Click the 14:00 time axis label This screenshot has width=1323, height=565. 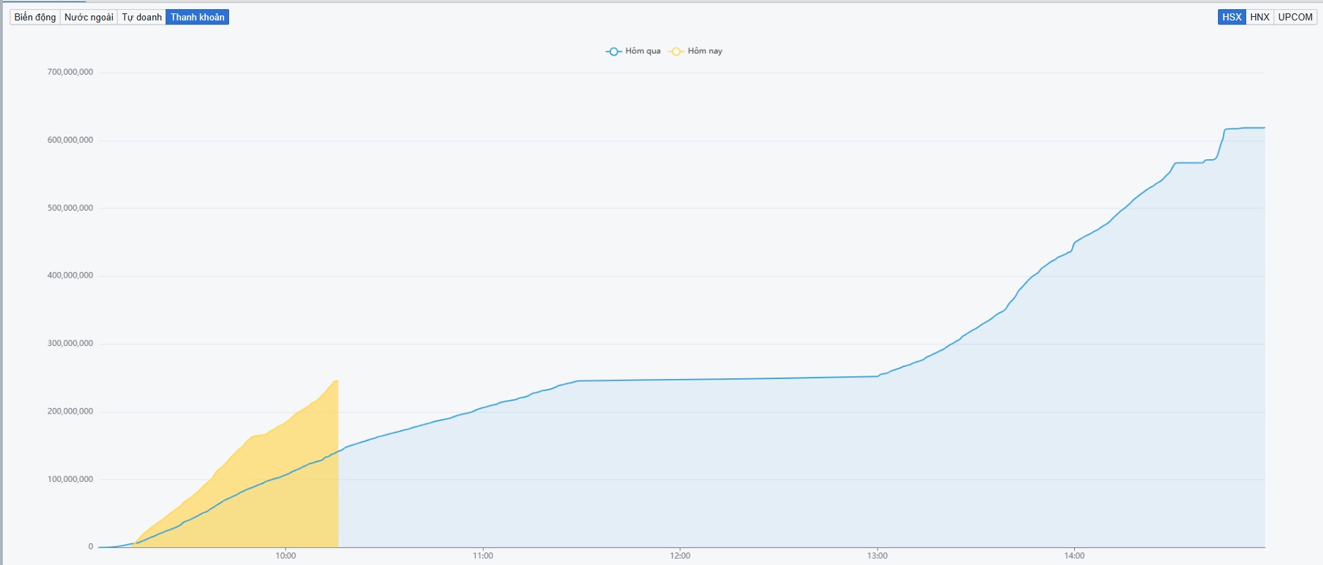click(x=1074, y=556)
